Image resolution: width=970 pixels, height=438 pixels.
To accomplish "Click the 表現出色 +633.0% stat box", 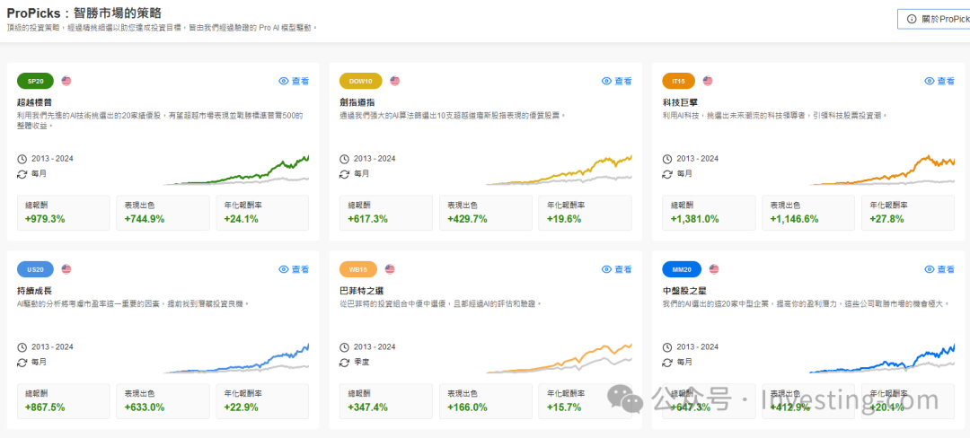I will pyautogui.click(x=163, y=401).
